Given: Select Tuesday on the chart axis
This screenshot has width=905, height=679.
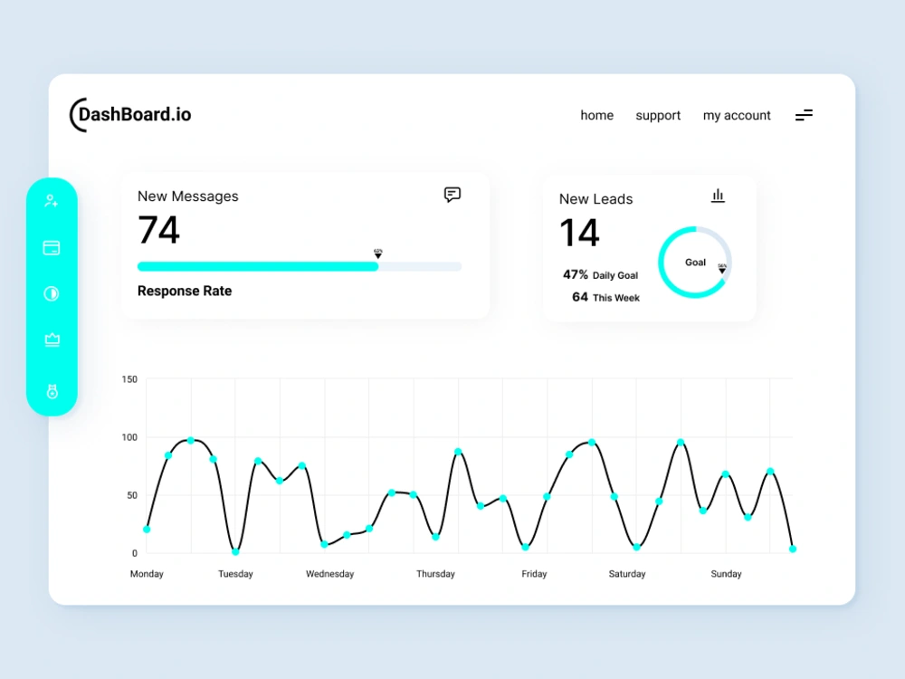Looking at the screenshot, I should [235, 574].
